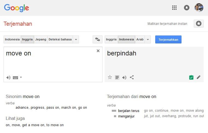
Task: Expand source language dropdown arrow
Action: click(x=76, y=39)
